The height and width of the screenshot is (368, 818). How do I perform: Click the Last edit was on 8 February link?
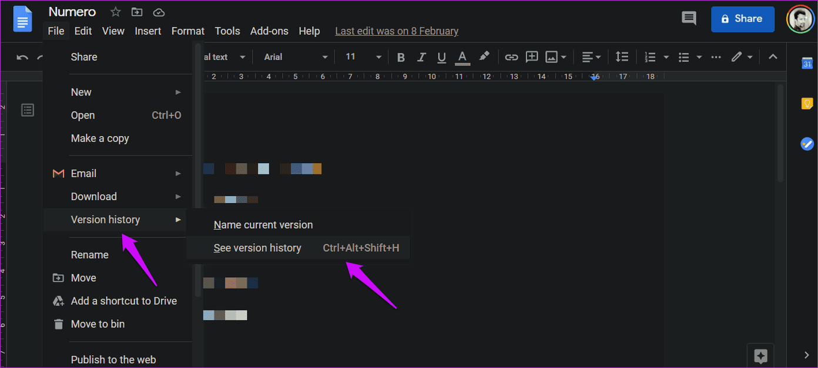coord(397,31)
